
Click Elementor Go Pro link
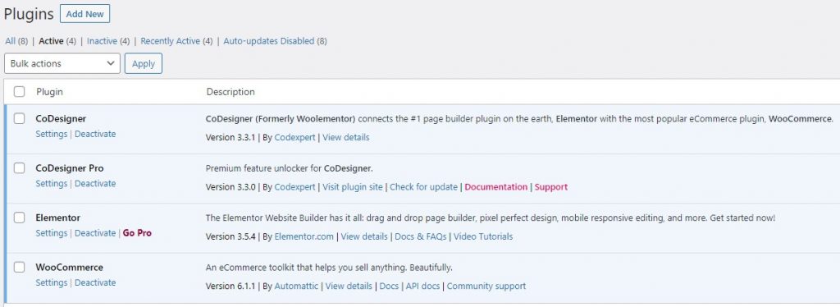pos(137,233)
